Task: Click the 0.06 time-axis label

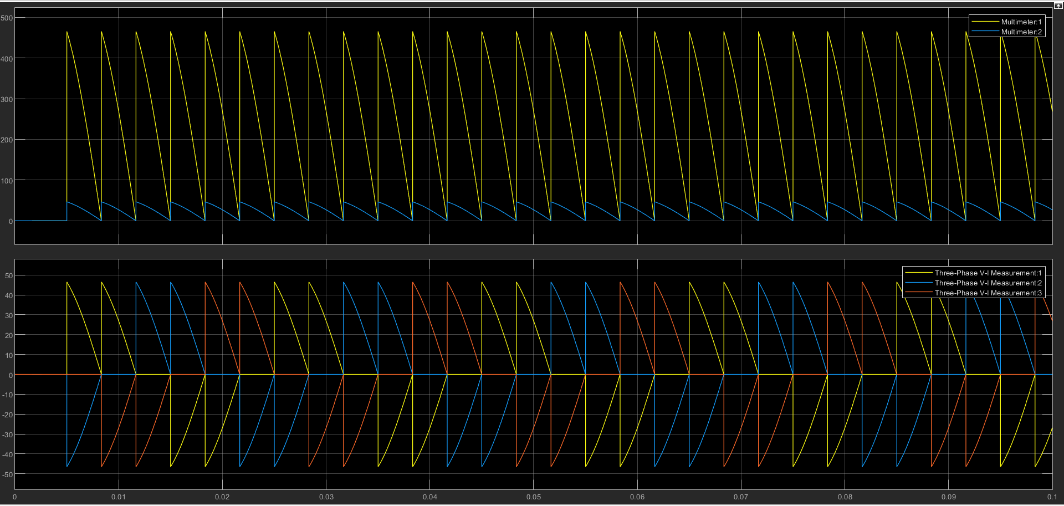Action: pyautogui.click(x=637, y=497)
